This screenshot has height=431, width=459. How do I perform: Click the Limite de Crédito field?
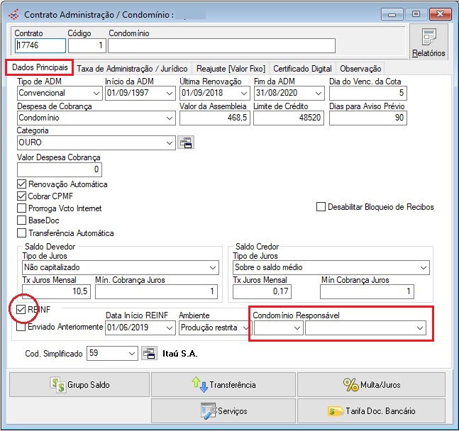point(289,118)
